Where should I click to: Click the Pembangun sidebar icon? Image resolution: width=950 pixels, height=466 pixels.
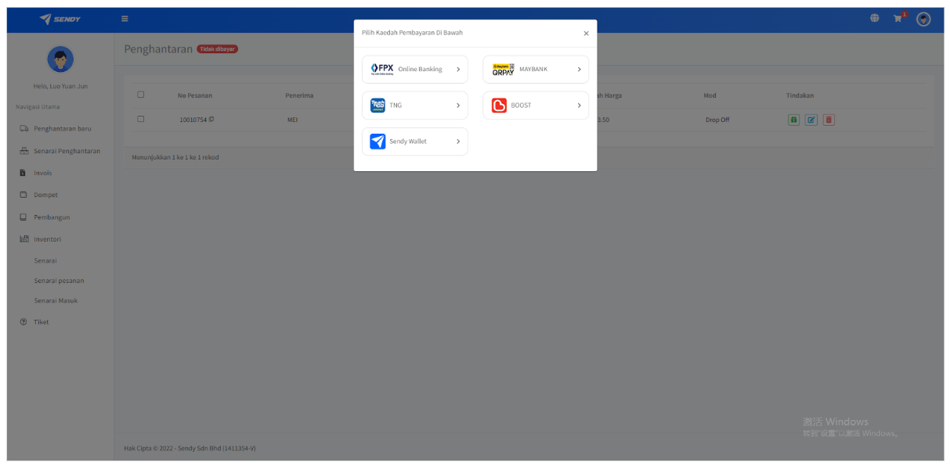tap(23, 217)
